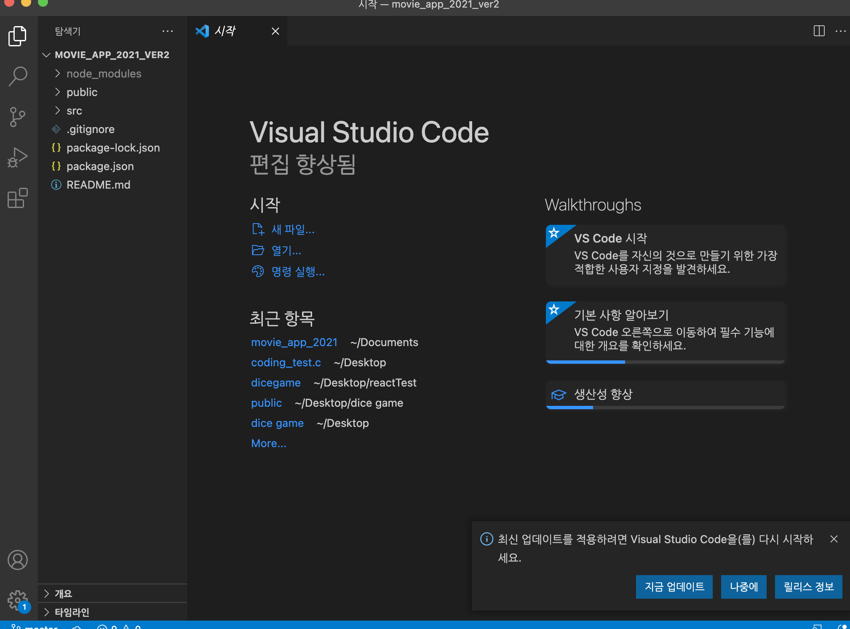850x629 pixels.
Task: Click progress bar under 생산성 향상
Action: point(666,407)
